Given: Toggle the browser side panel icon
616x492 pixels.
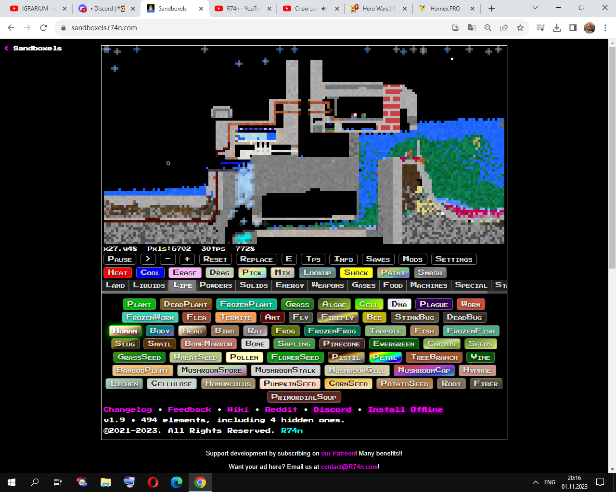Looking at the screenshot, I should pyautogui.click(x=573, y=28).
